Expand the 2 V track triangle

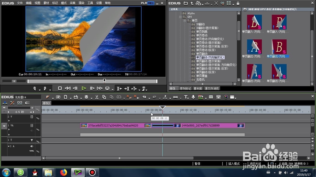tap(9, 121)
